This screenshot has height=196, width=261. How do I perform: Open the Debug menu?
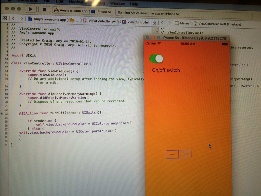click(x=100, y=3)
